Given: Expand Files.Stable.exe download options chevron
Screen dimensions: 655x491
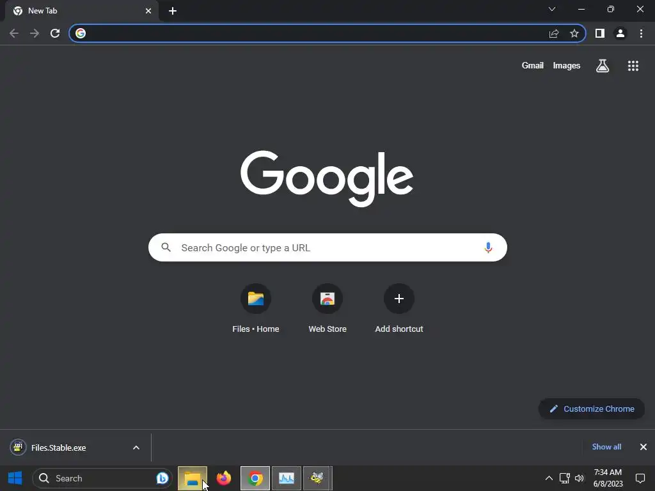Looking at the screenshot, I should coord(136,448).
